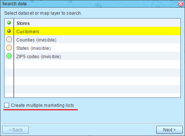The height and width of the screenshot is (136, 185).
Task: Click the Create multiple marketing lists label text
Action: tap(42, 105)
